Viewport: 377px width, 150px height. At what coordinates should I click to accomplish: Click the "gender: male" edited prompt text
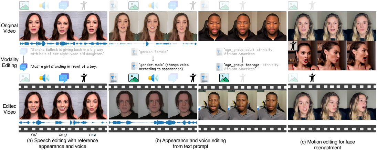point(163,67)
